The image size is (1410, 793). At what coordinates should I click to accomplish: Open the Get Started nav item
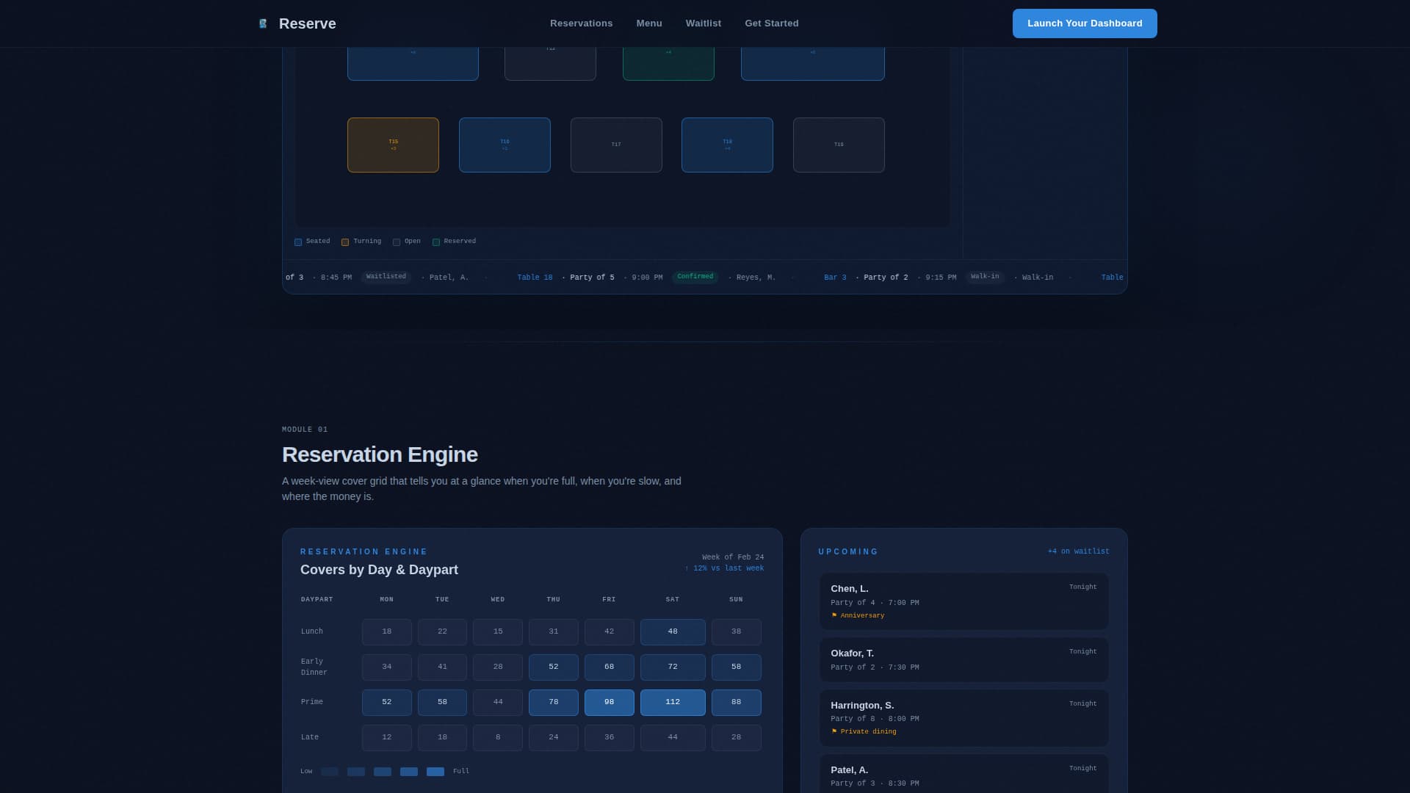click(772, 23)
